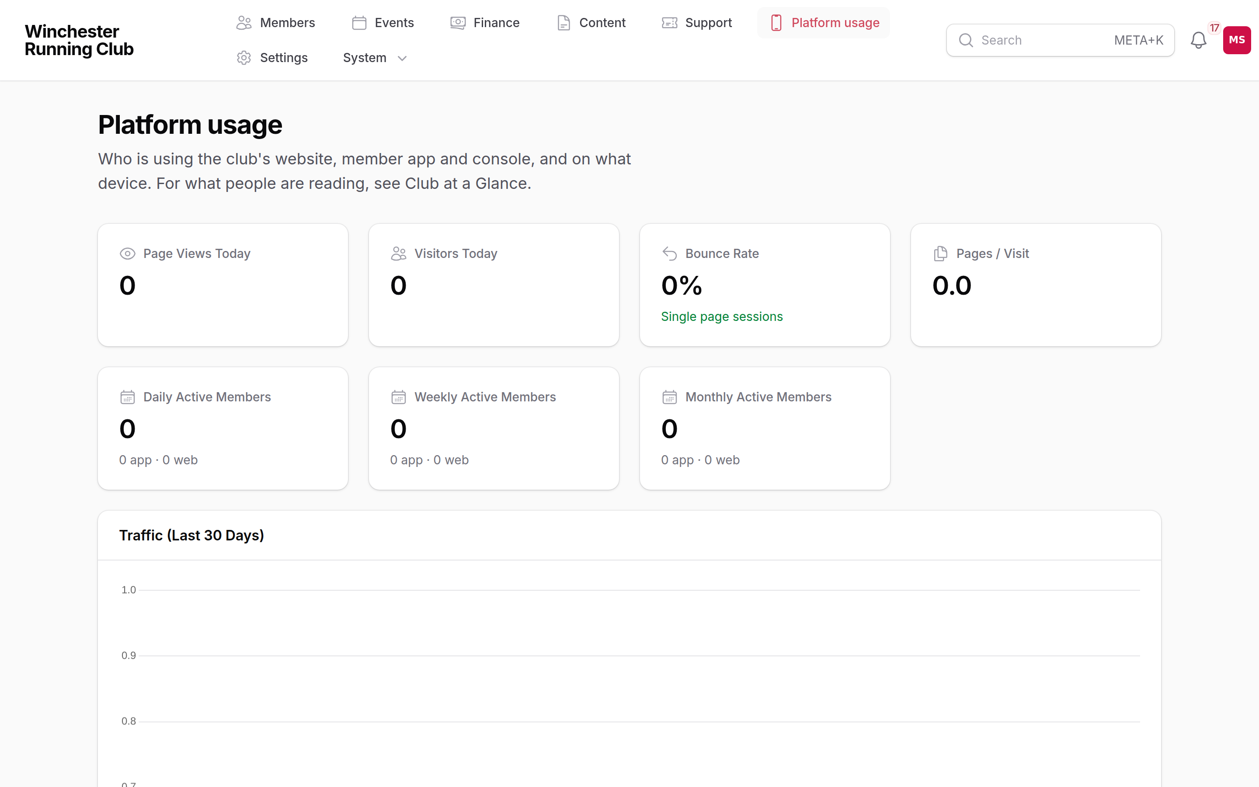Click the eye icon on Page Views Today
The height and width of the screenshot is (787, 1259).
pos(128,254)
